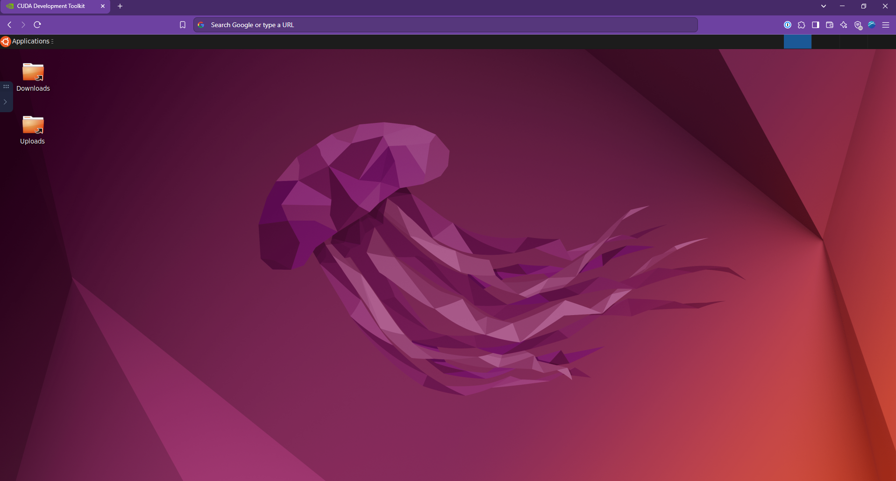Viewport: 896px width, 481px height.
Task: Open the browser hamburger main menu
Action: point(886,25)
